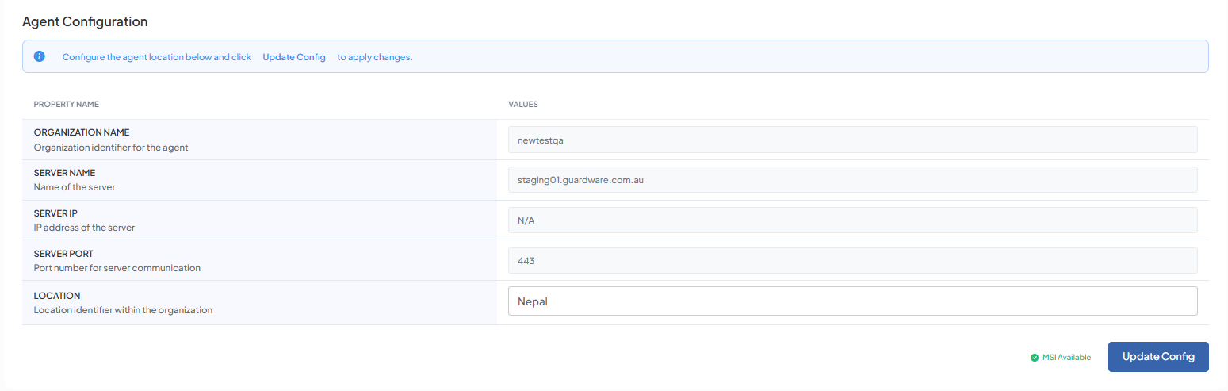Click the blue info icon in banner

click(x=40, y=56)
